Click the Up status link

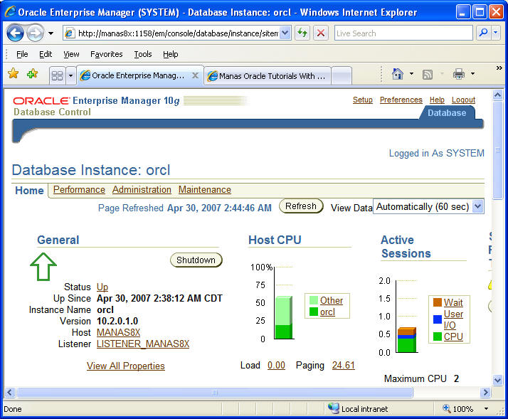coord(102,287)
